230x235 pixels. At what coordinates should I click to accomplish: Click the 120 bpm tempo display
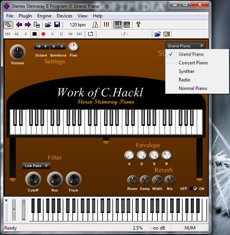tap(77, 25)
